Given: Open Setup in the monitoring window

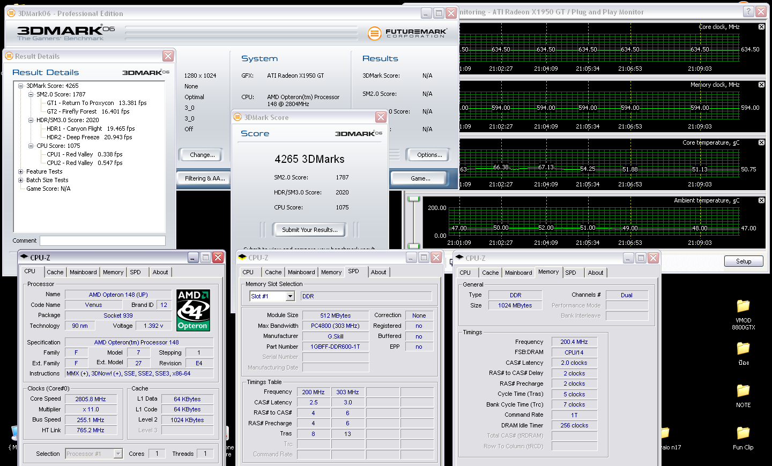Looking at the screenshot, I should pyautogui.click(x=744, y=261).
